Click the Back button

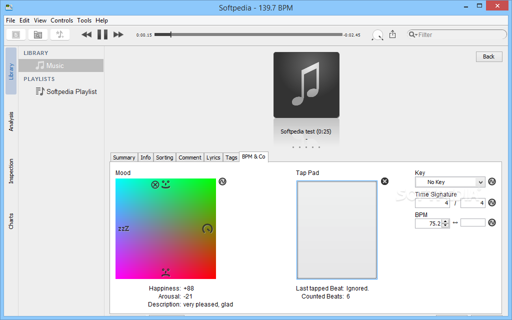click(489, 56)
